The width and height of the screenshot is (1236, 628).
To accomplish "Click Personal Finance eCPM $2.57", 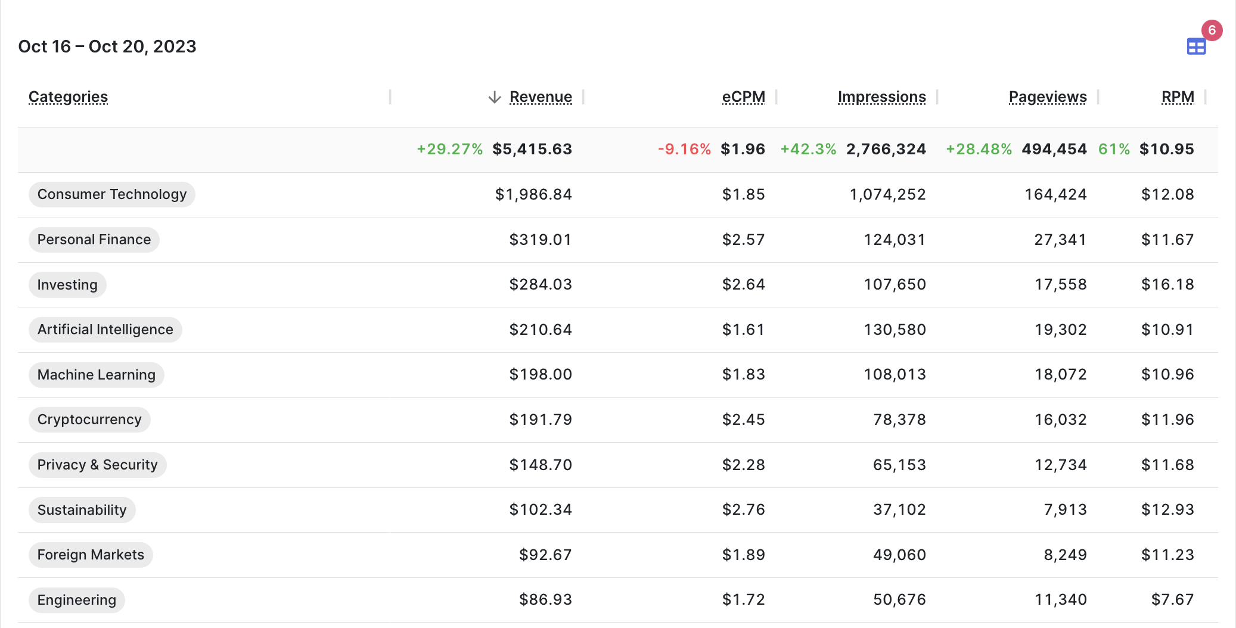I will point(744,240).
